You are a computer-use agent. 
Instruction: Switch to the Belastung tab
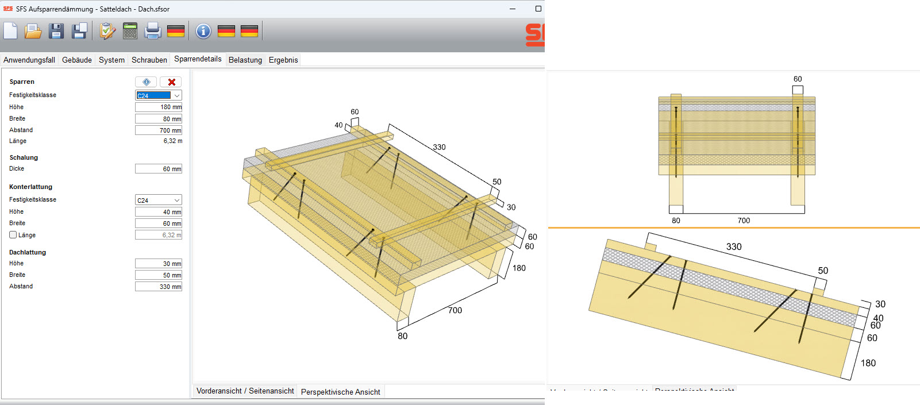pyautogui.click(x=245, y=60)
